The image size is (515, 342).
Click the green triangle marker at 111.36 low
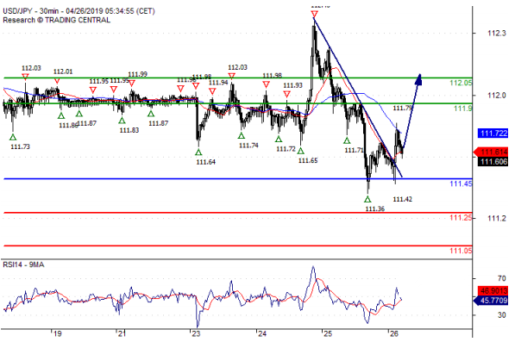tap(367, 199)
